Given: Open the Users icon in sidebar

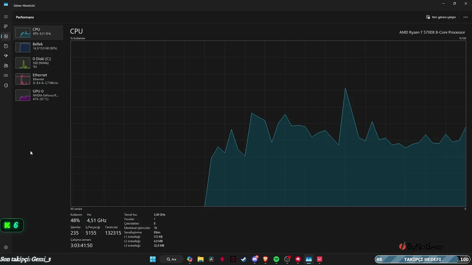Looking at the screenshot, I should click(x=6, y=66).
